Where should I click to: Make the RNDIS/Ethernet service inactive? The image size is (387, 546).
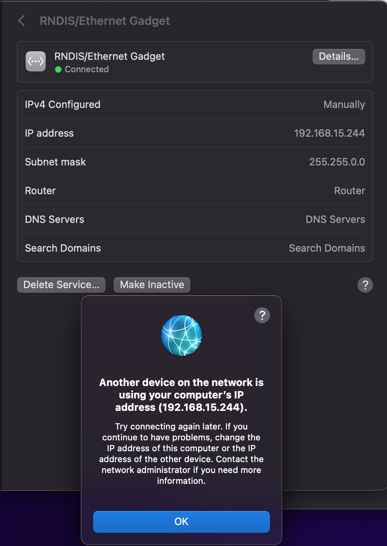[x=152, y=285]
